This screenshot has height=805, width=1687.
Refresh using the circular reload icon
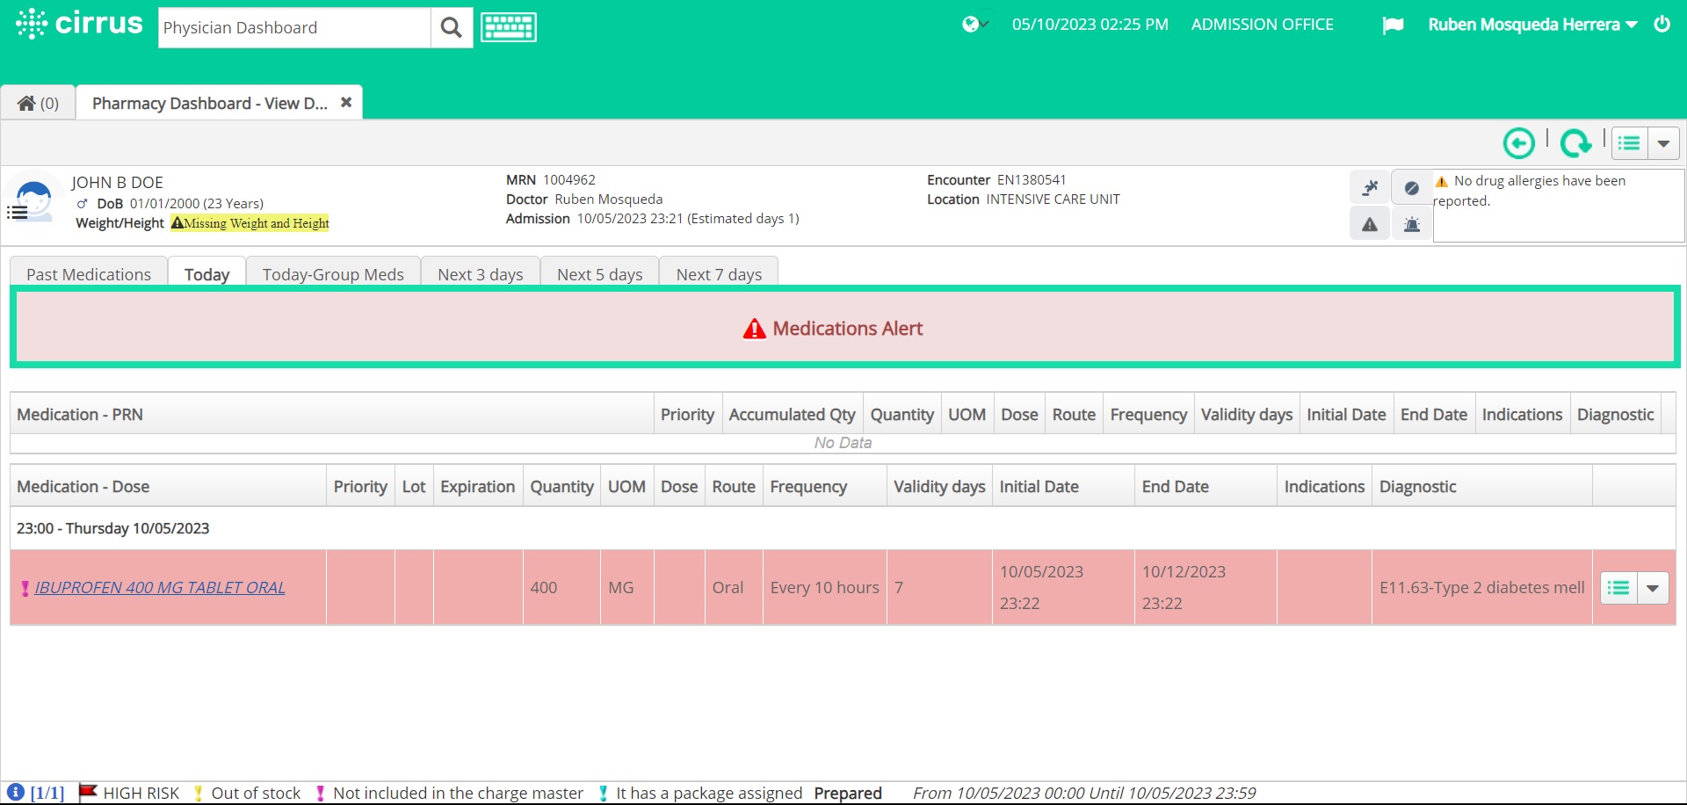[x=1575, y=142]
